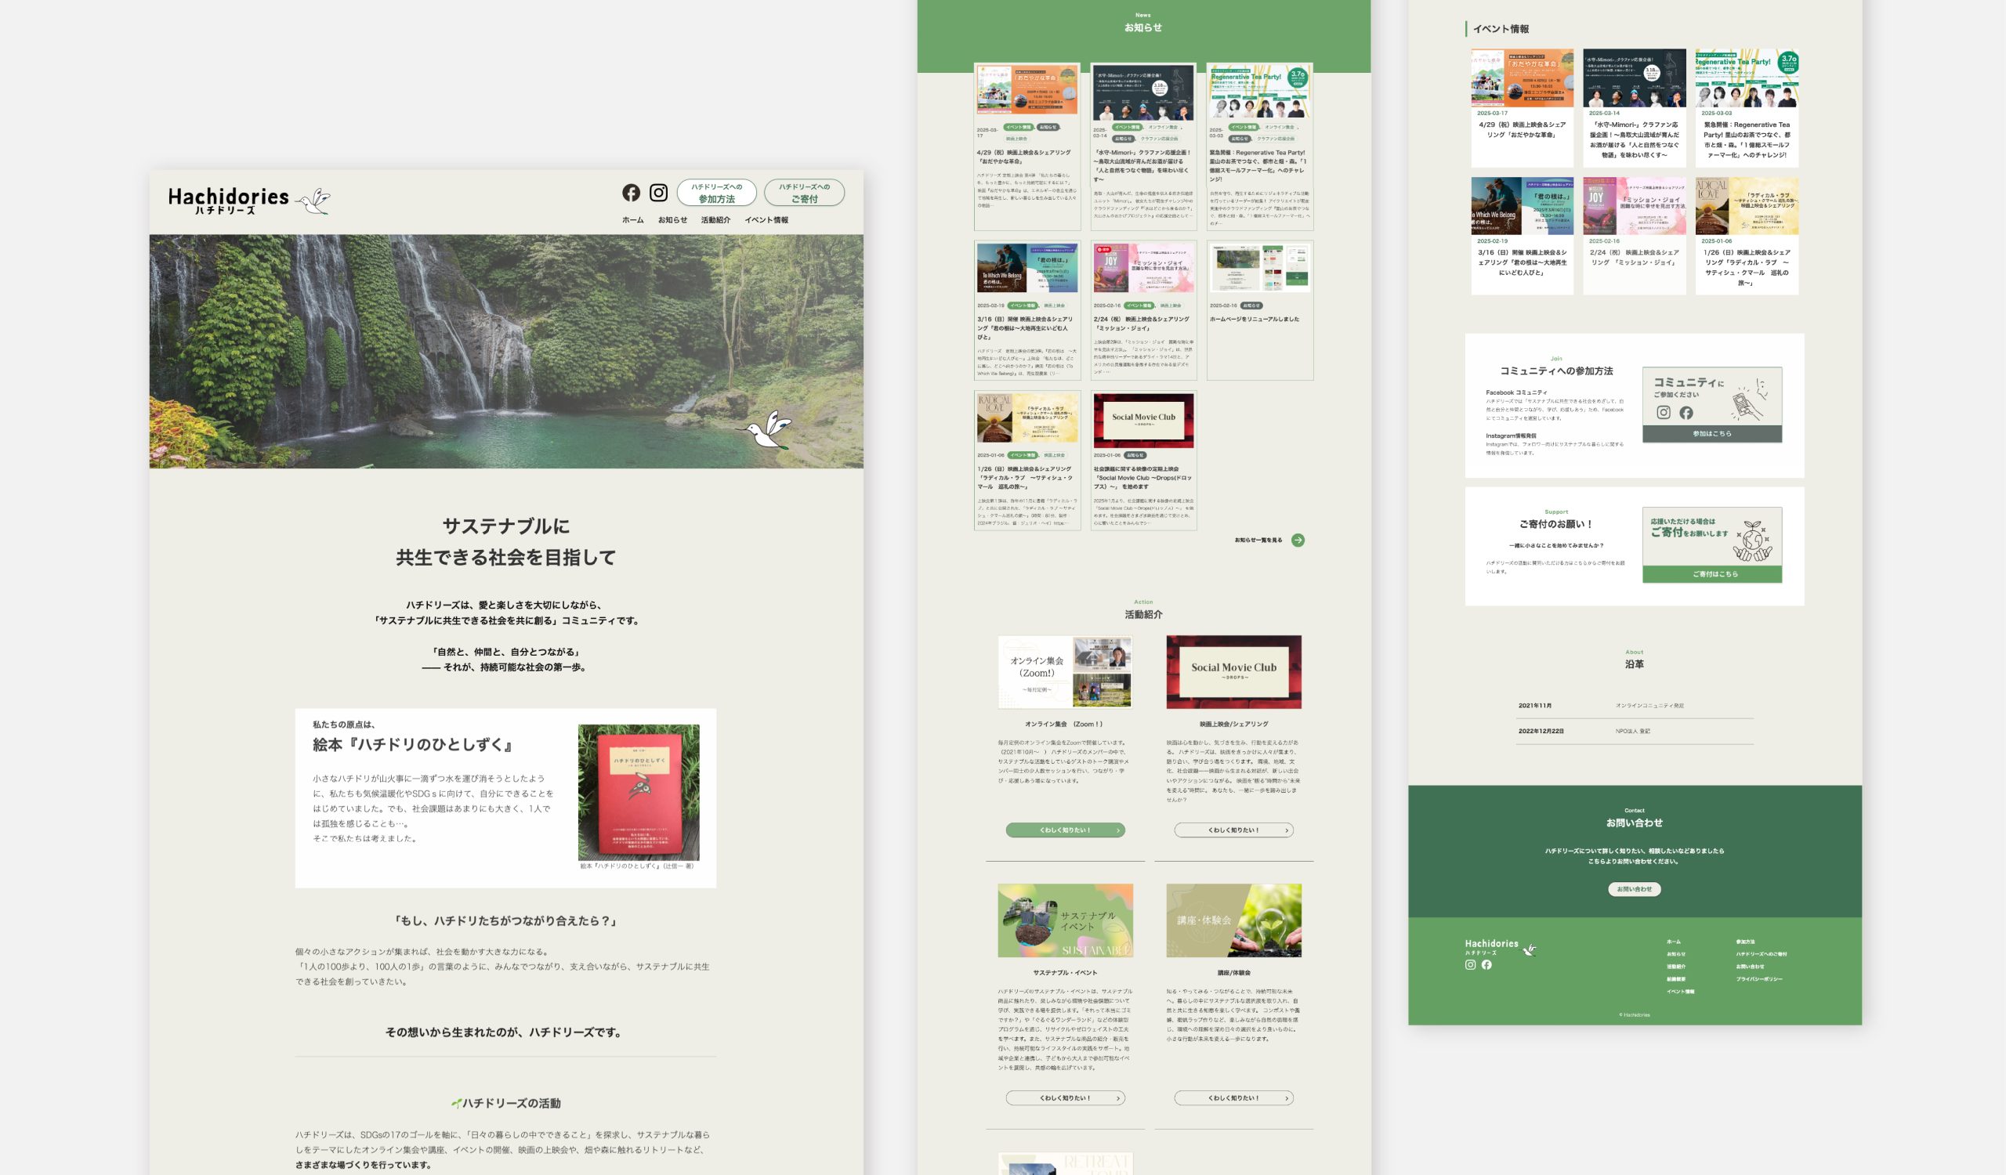Open the ミッション・ジョイ news card image in お知らせ
This screenshot has width=2006, height=1175.
click(1143, 268)
